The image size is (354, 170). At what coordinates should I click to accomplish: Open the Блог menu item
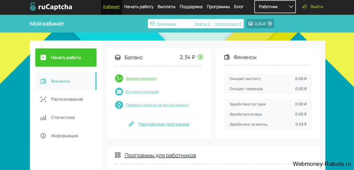tap(239, 7)
